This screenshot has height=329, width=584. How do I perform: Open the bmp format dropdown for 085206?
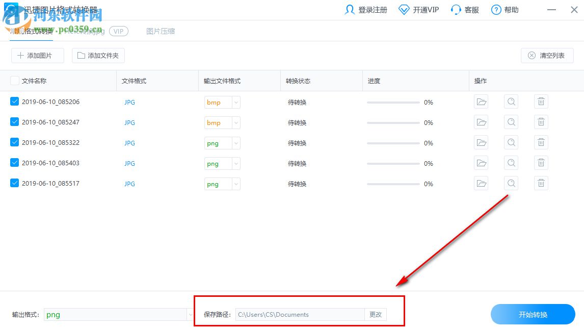pos(235,102)
